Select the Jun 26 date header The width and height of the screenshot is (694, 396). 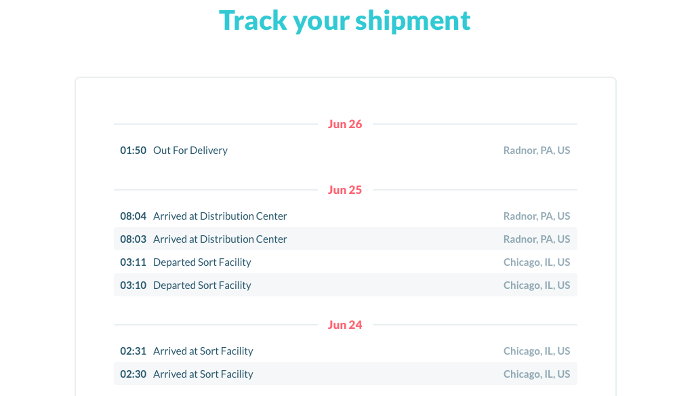(x=345, y=124)
